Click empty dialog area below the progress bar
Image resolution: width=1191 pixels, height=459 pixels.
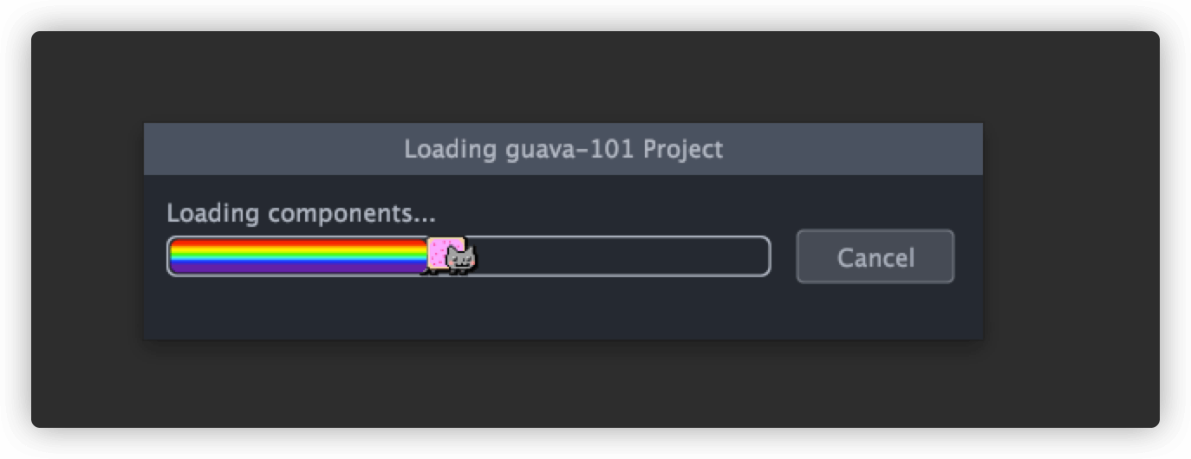468,308
